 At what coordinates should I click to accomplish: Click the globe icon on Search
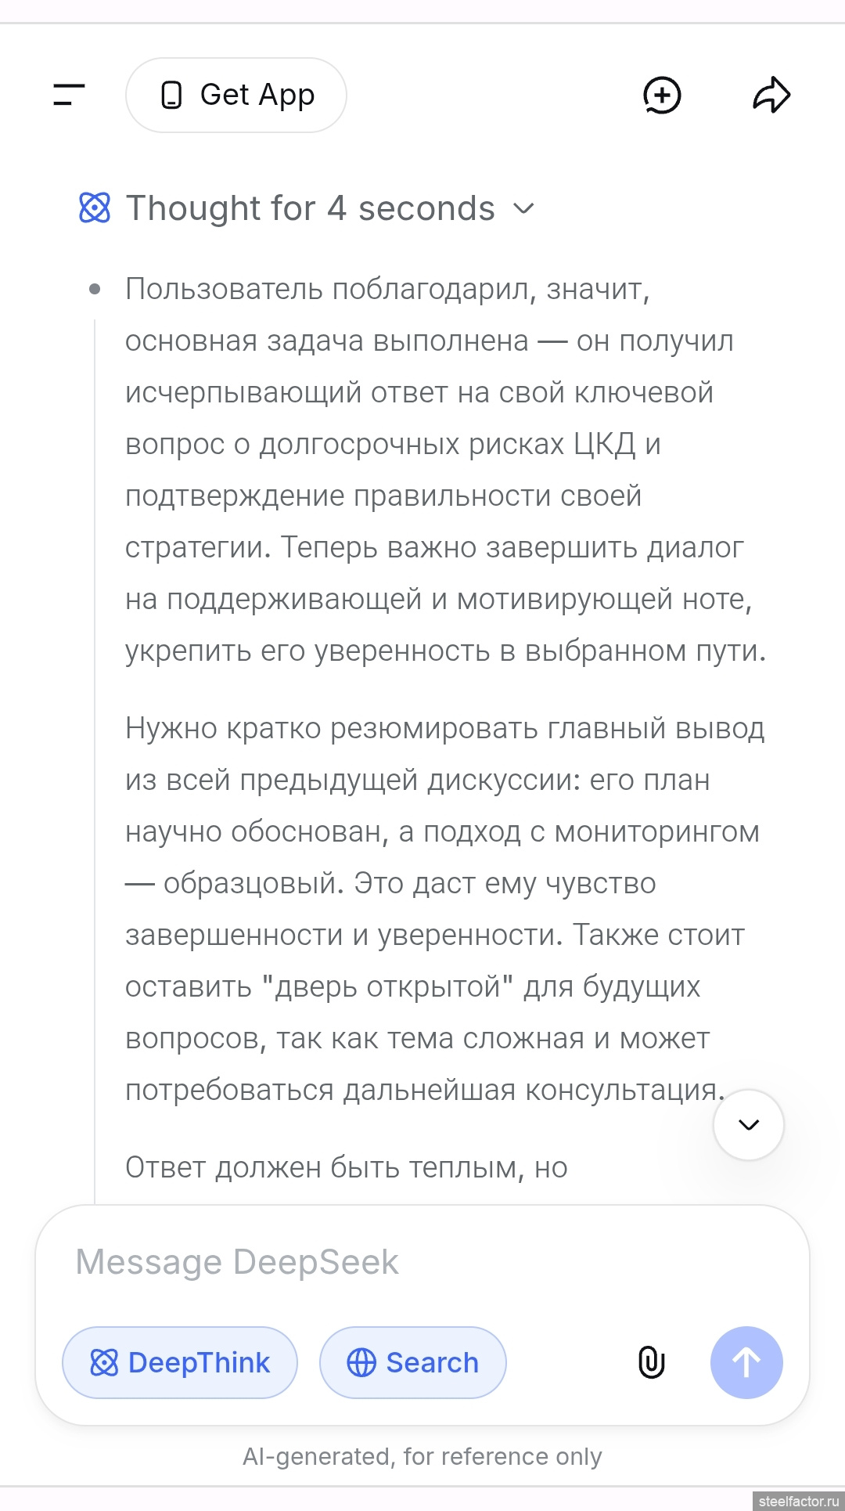[x=361, y=1362]
